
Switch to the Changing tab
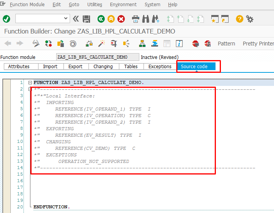103,67
